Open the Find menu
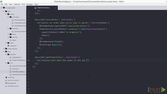The height and width of the screenshot is (94, 167). (x=23, y=4)
